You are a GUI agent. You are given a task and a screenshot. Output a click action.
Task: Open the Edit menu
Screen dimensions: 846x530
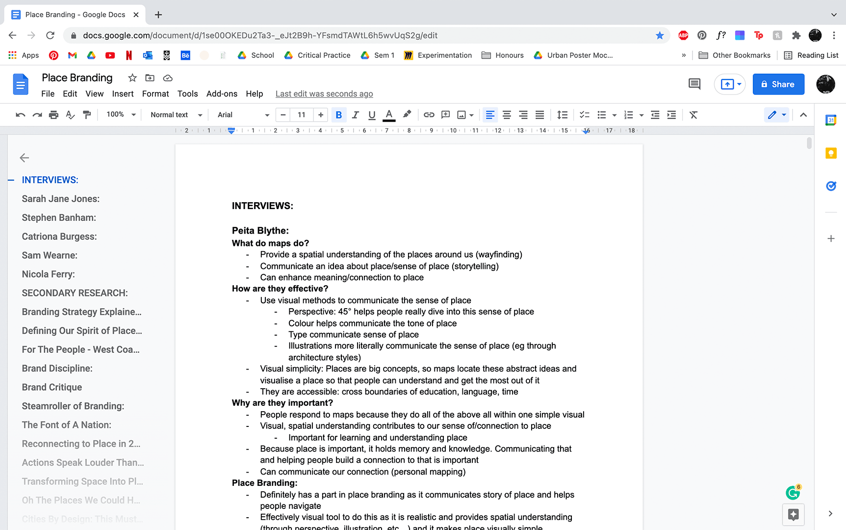click(x=70, y=94)
